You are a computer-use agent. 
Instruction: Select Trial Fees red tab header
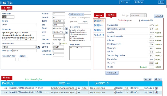point(111,15)
